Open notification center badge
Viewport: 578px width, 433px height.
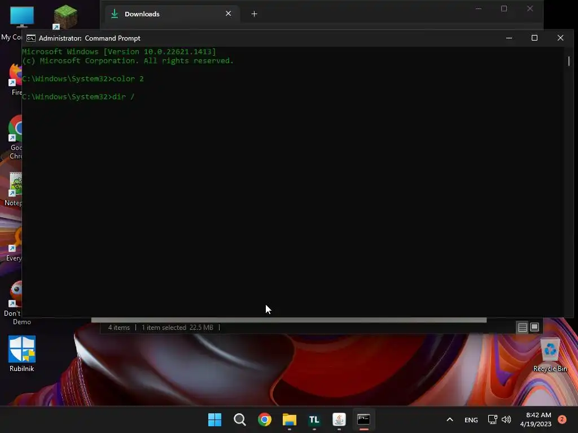click(562, 419)
